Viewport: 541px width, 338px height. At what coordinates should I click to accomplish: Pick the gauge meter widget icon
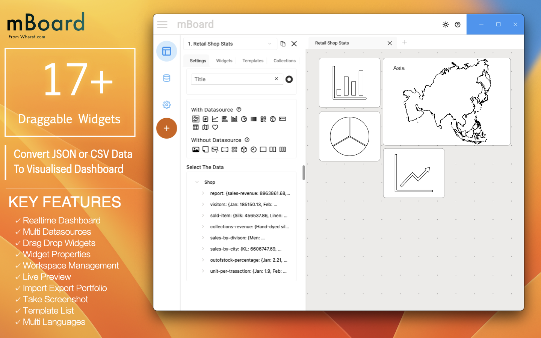click(x=273, y=119)
